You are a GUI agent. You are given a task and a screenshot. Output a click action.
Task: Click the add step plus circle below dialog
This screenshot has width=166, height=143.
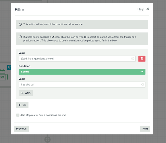(x=47, y=140)
